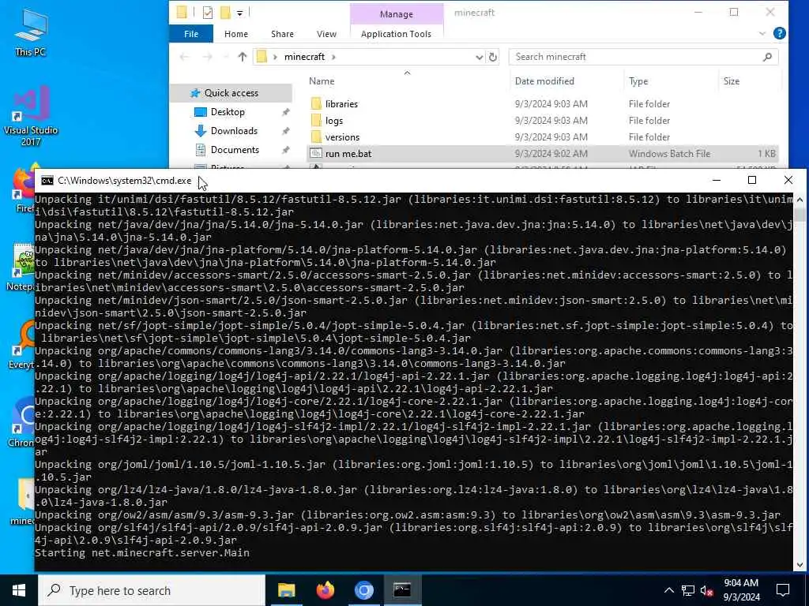Image resolution: width=809 pixels, height=606 pixels.
Task: Open the Windows Start menu
Action: [19, 590]
